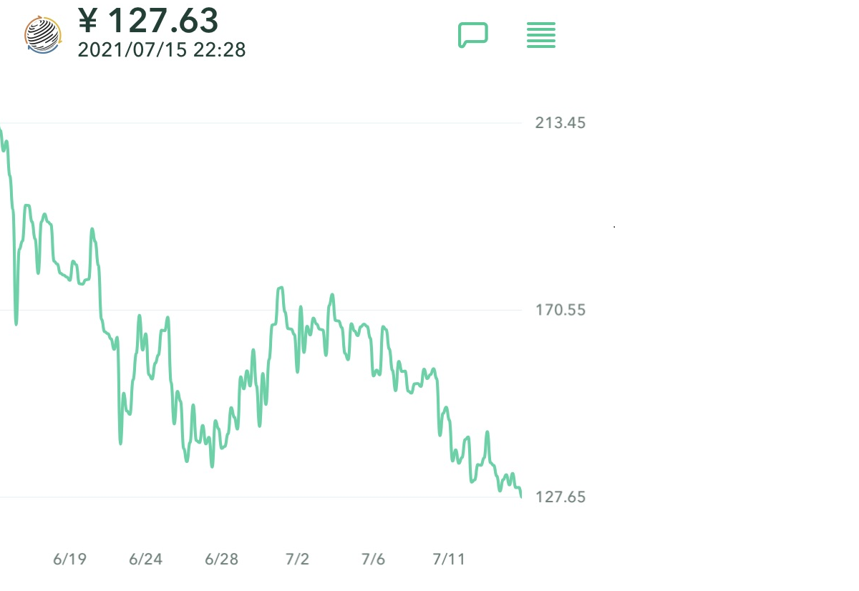859x591 pixels.
Task: Select the 127.65 y-axis label
Action: coord(560,497)
